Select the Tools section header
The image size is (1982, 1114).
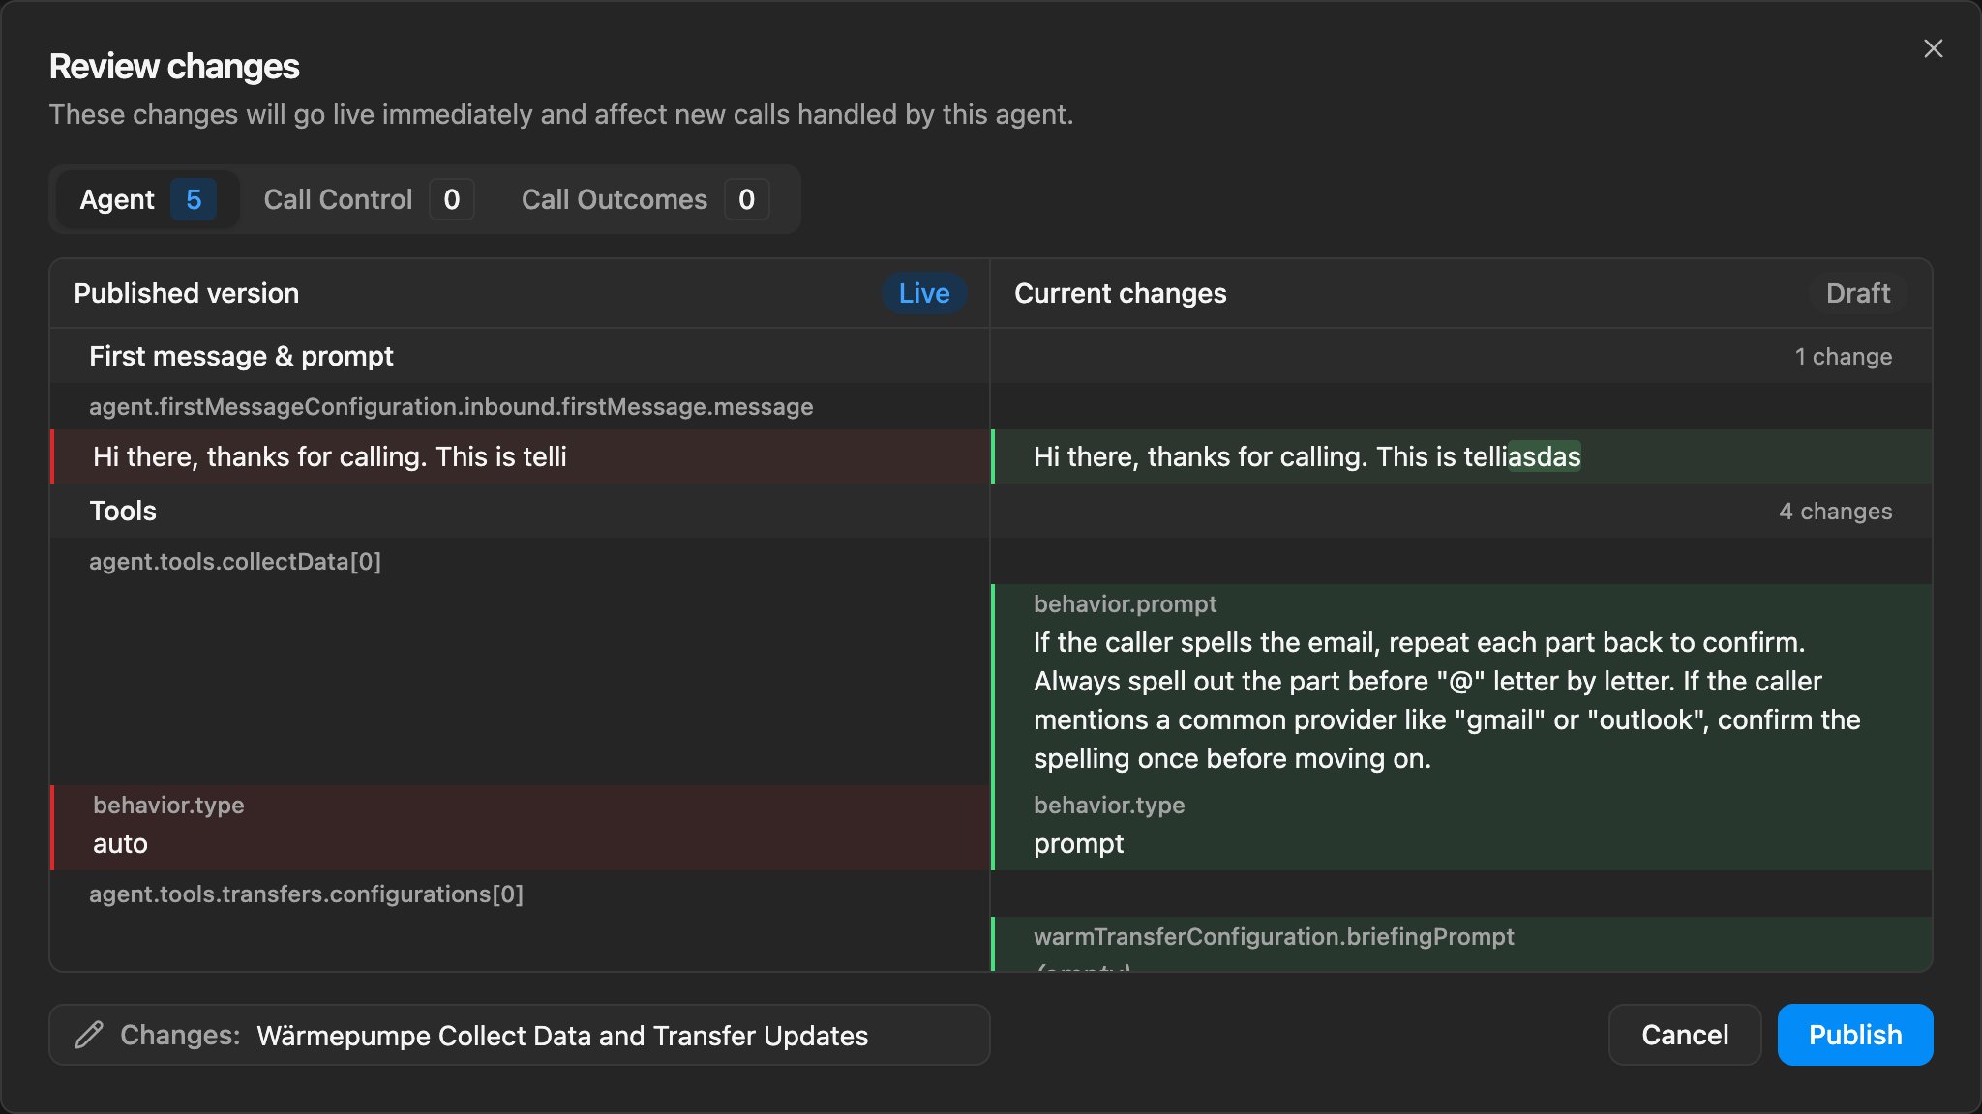click(123, 511)
